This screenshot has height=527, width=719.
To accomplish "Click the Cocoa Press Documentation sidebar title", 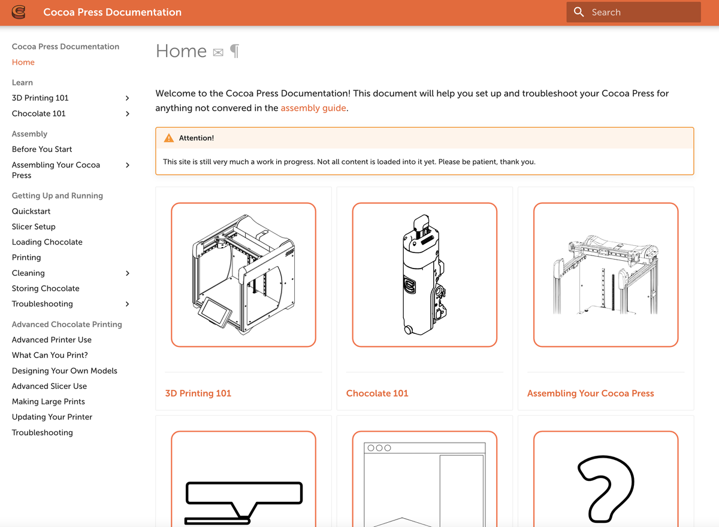I will [65, 47].
